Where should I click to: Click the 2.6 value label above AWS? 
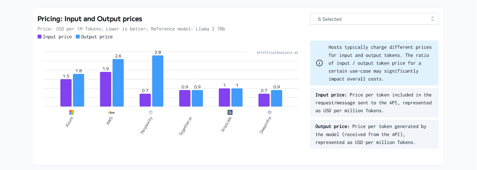[118, 56]
